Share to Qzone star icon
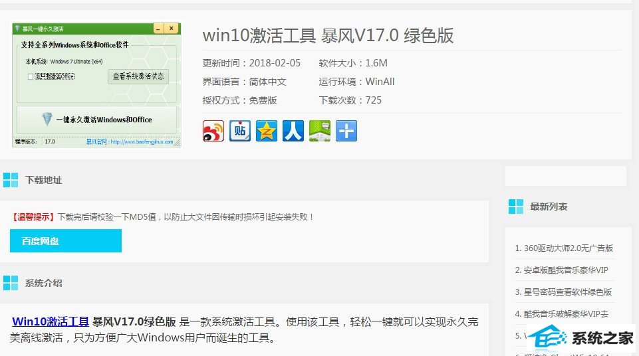 [267, 131]
